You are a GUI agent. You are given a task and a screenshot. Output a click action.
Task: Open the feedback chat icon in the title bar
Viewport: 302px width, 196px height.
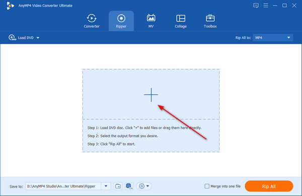(256, 6)
